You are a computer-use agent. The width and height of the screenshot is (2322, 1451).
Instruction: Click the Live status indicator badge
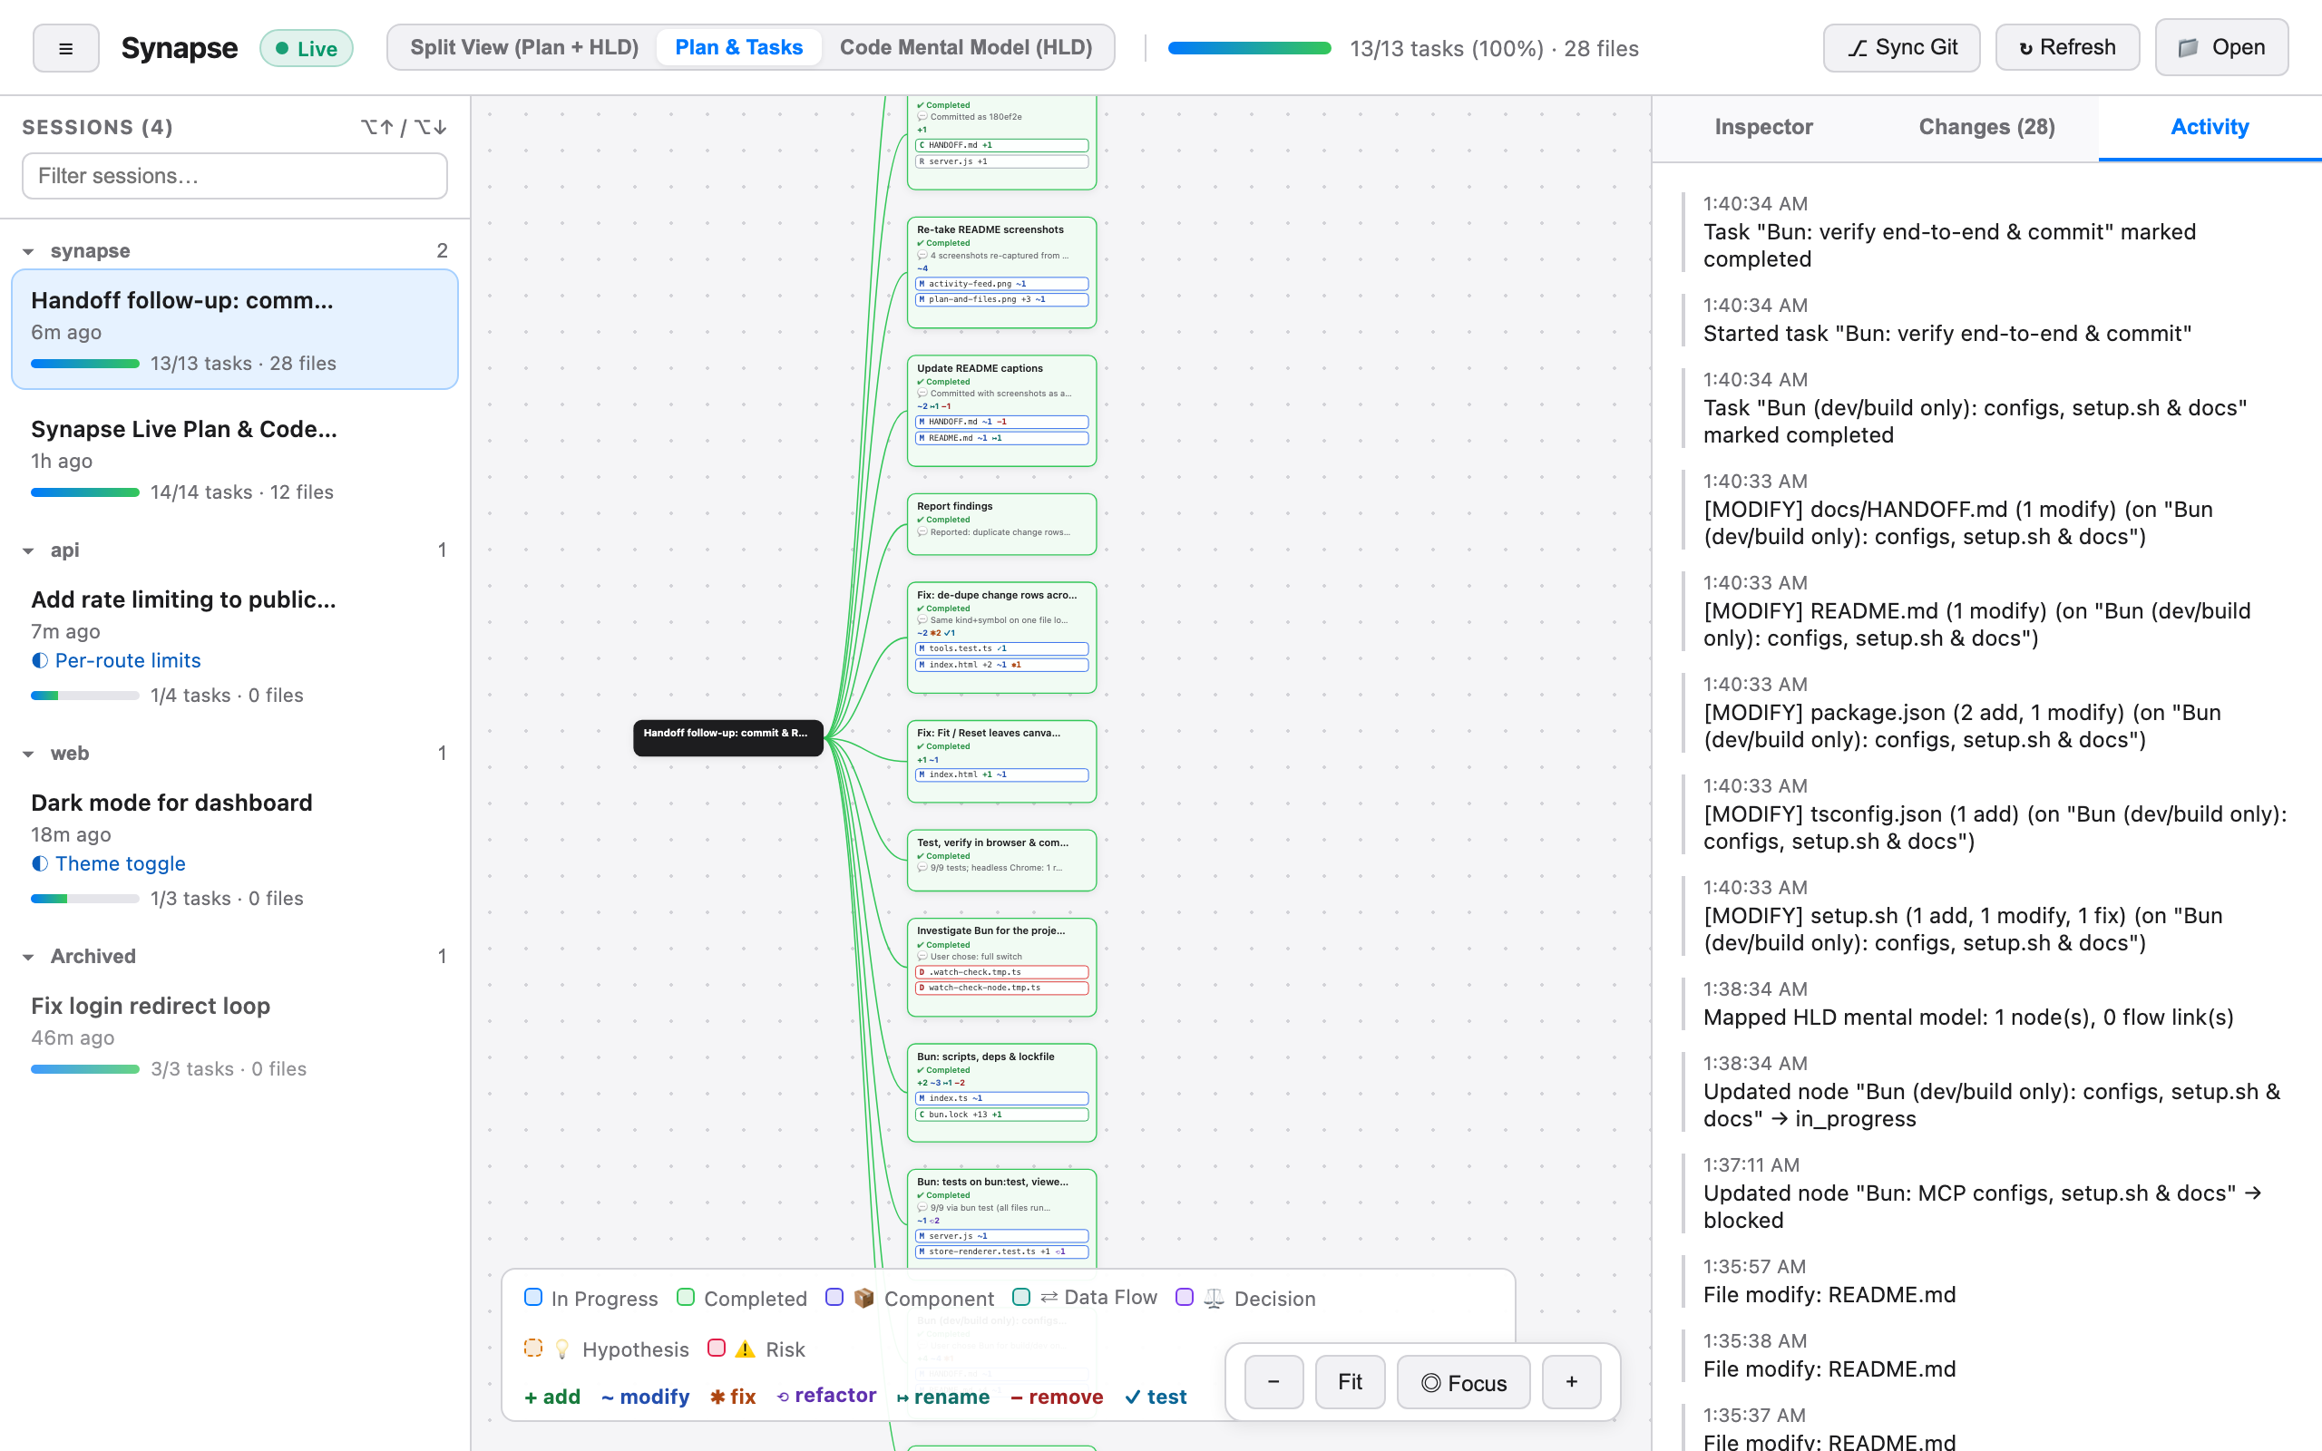(306, 48)
